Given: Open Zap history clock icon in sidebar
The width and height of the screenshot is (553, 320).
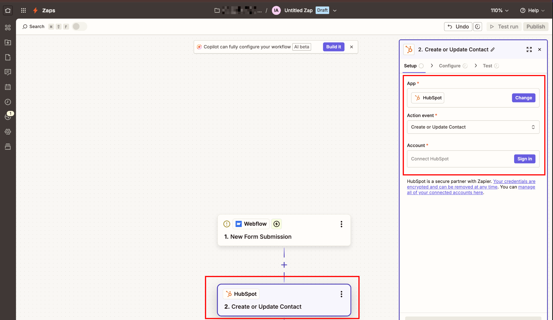Looking at the screenshot, I should coord(8,102).
